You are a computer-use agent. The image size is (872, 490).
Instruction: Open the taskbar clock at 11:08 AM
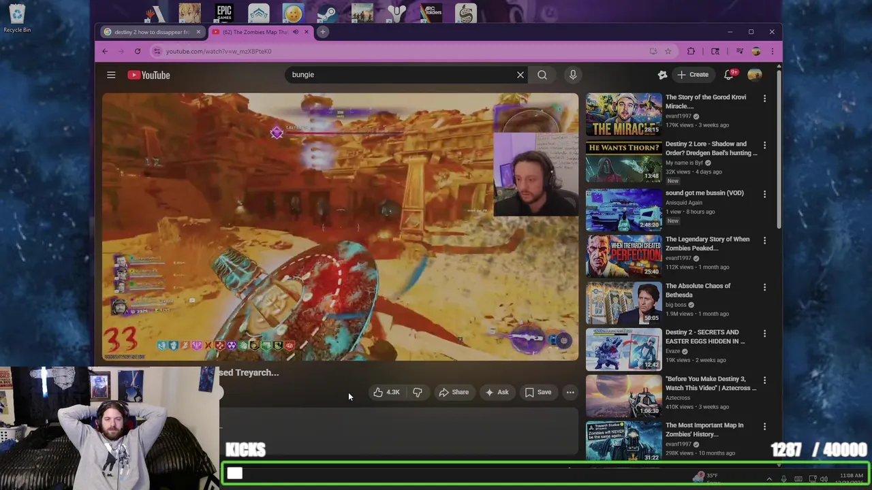[x=851, y=479]
